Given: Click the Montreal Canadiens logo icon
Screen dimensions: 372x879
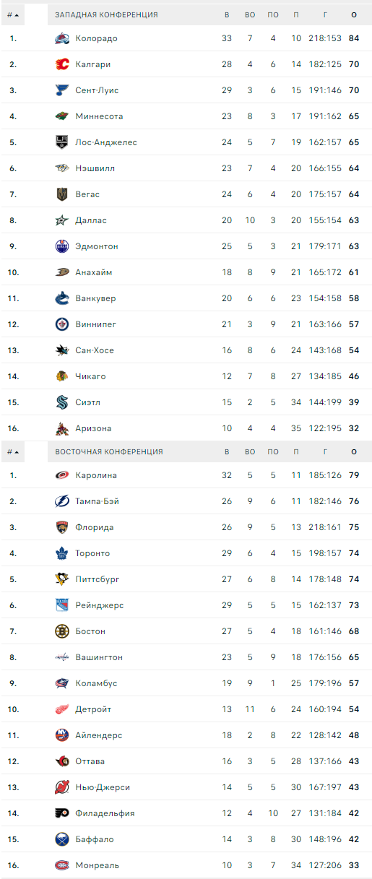Looking at the screenshot, I should [62, 865].
